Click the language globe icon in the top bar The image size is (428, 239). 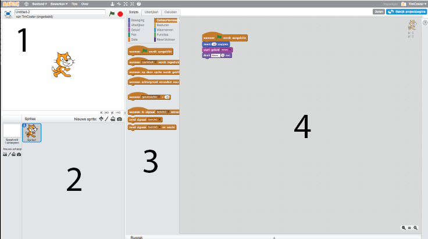(x=26, y=3)
